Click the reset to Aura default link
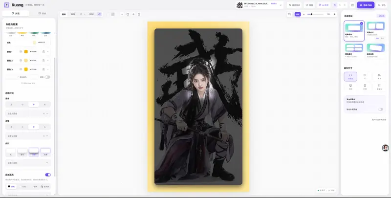This screenshot has height=198, width=391. click(28, 83)
